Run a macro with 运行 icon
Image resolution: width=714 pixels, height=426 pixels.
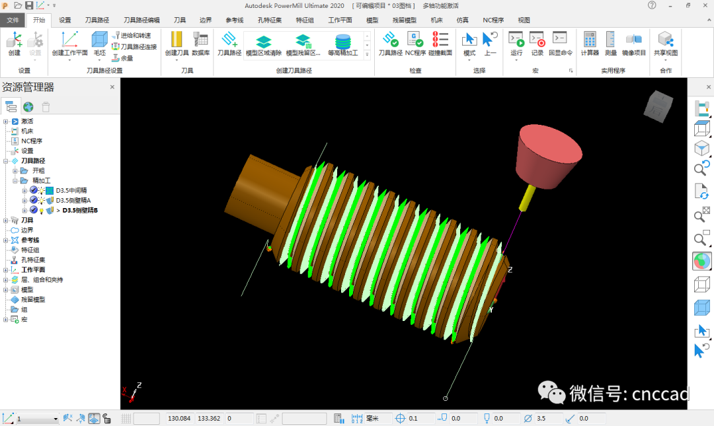pyautogui.click(x=516, y=44)
